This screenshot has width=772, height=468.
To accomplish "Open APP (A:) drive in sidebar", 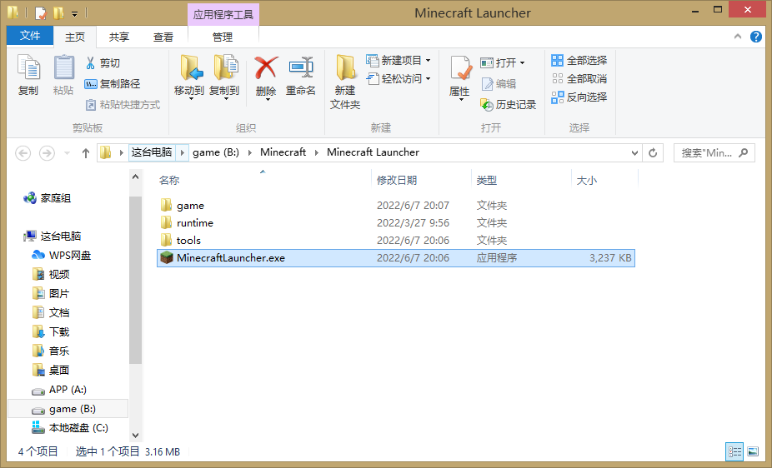I will point(59,390).
